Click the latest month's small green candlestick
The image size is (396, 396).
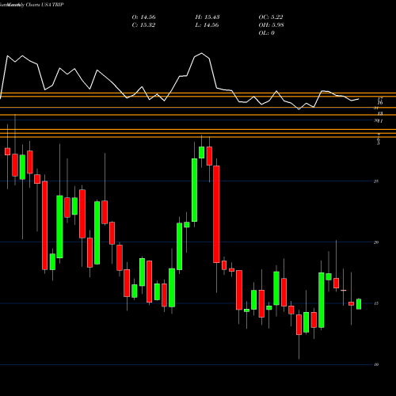359,304
